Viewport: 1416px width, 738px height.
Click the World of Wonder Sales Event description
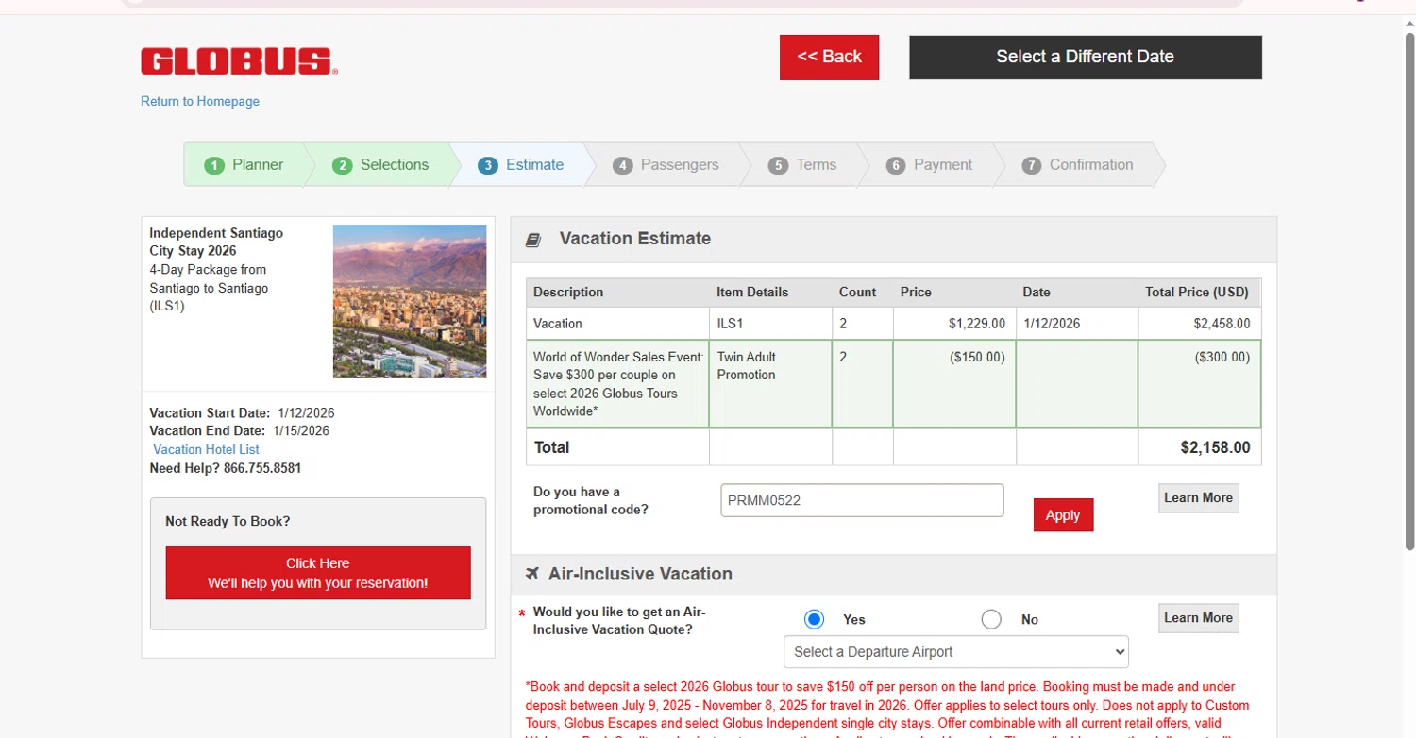pos(617,384)
